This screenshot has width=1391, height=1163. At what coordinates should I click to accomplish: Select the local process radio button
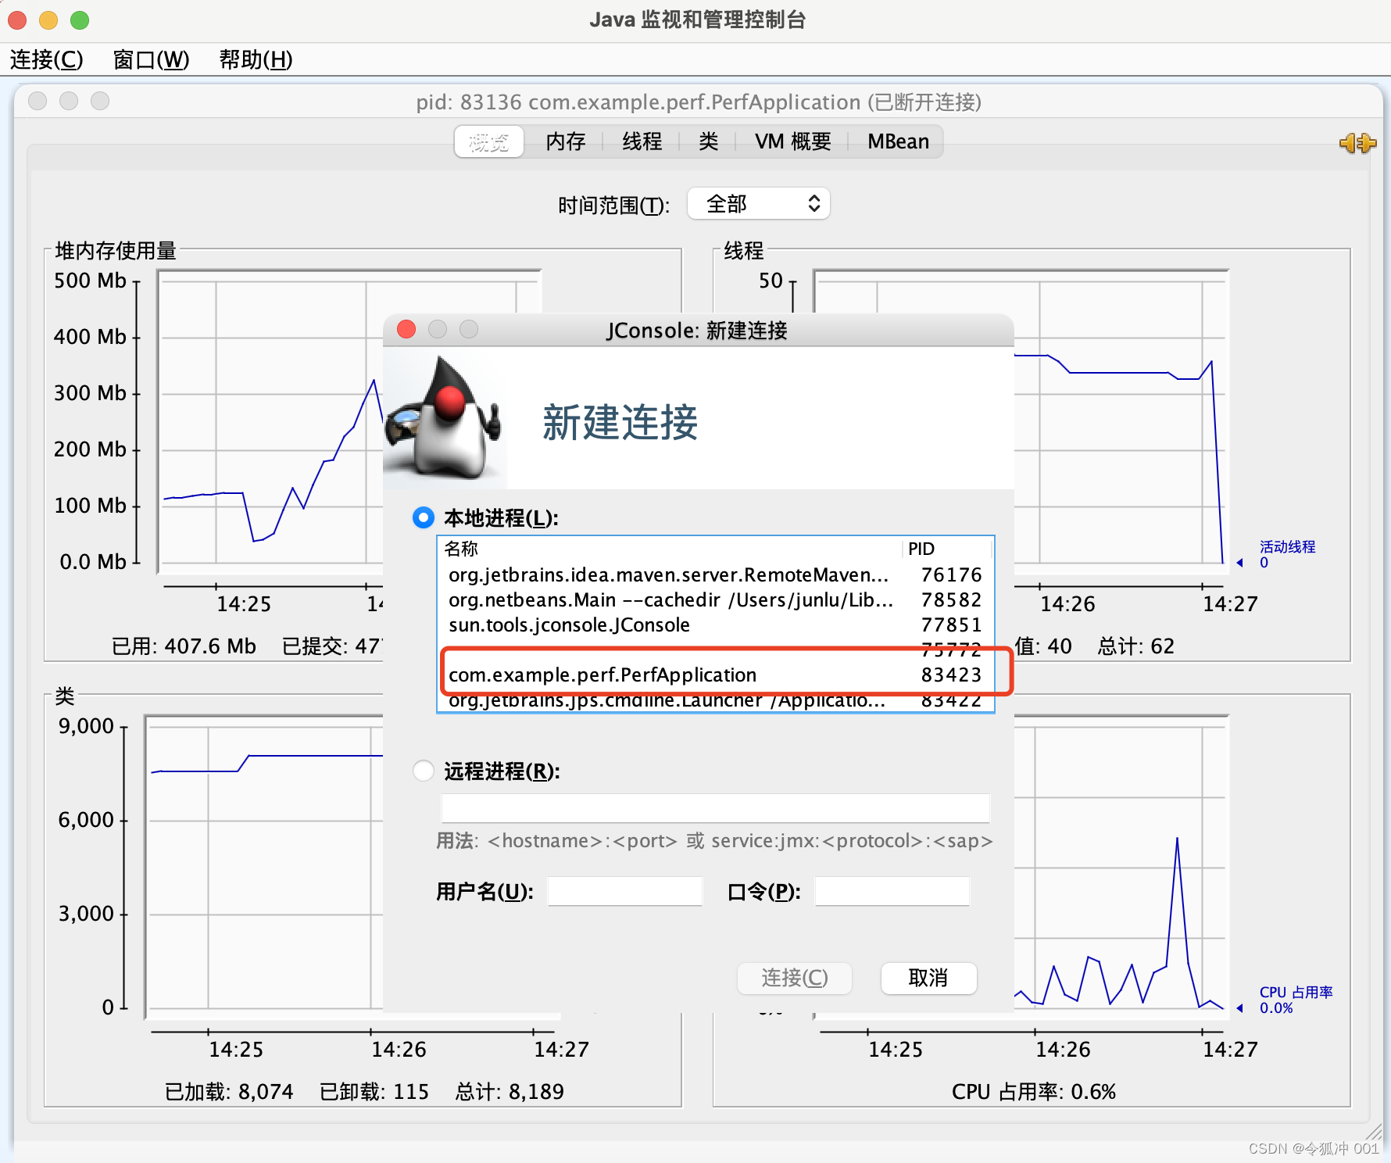click(423, 517)
